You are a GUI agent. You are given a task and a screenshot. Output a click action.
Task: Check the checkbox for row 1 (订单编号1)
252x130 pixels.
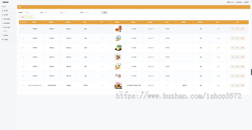tap(20, 29)
